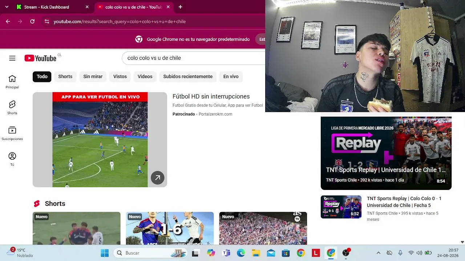This screenshot has height=261, width=465.
Task: Focus the YouTube search box
Action: (194, 58)
